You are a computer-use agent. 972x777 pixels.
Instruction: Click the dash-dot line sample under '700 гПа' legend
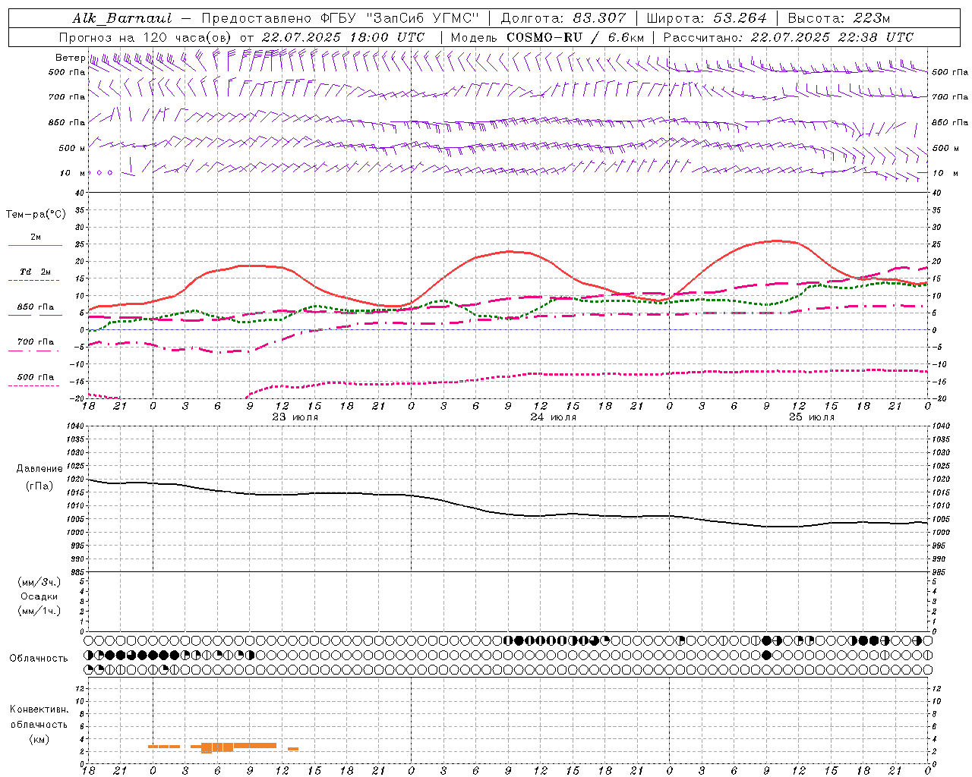pyautogui.click(x=35, y=351)
